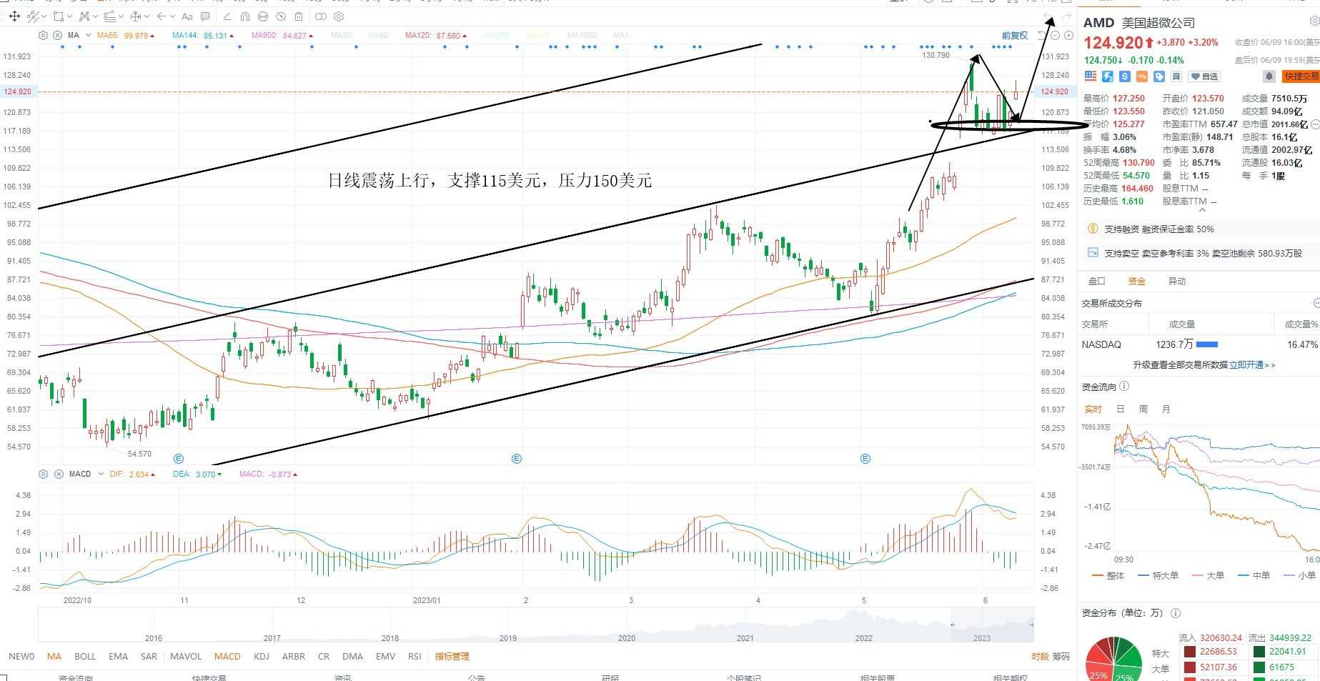Image resolution: width=1320 pixels, height=681 pixels.
Task: Select the text annotation Aa tool
Action: (187, 16)
